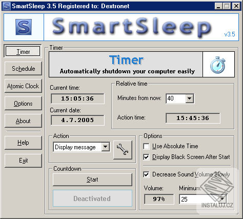Close the SmartSleep window

tap(236, 6)
